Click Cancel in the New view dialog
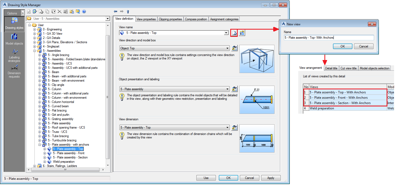Image resolution: width=397 pixels, height=187 pixels. 364,46
